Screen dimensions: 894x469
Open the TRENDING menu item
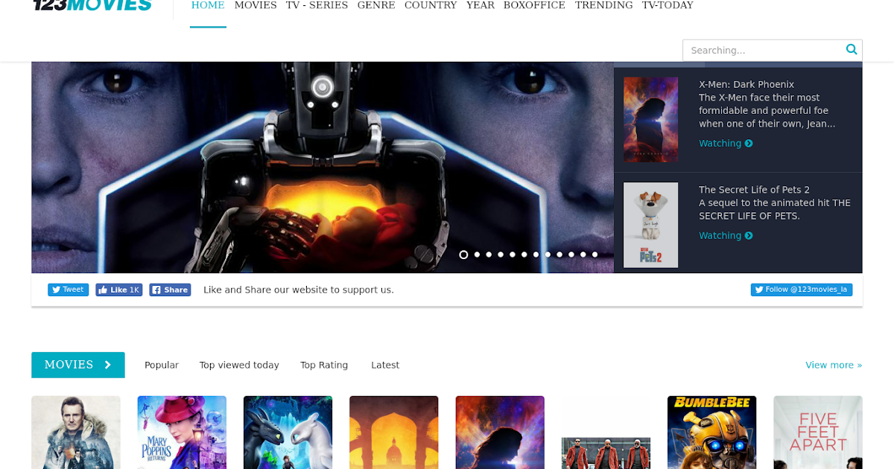point(603,5)
